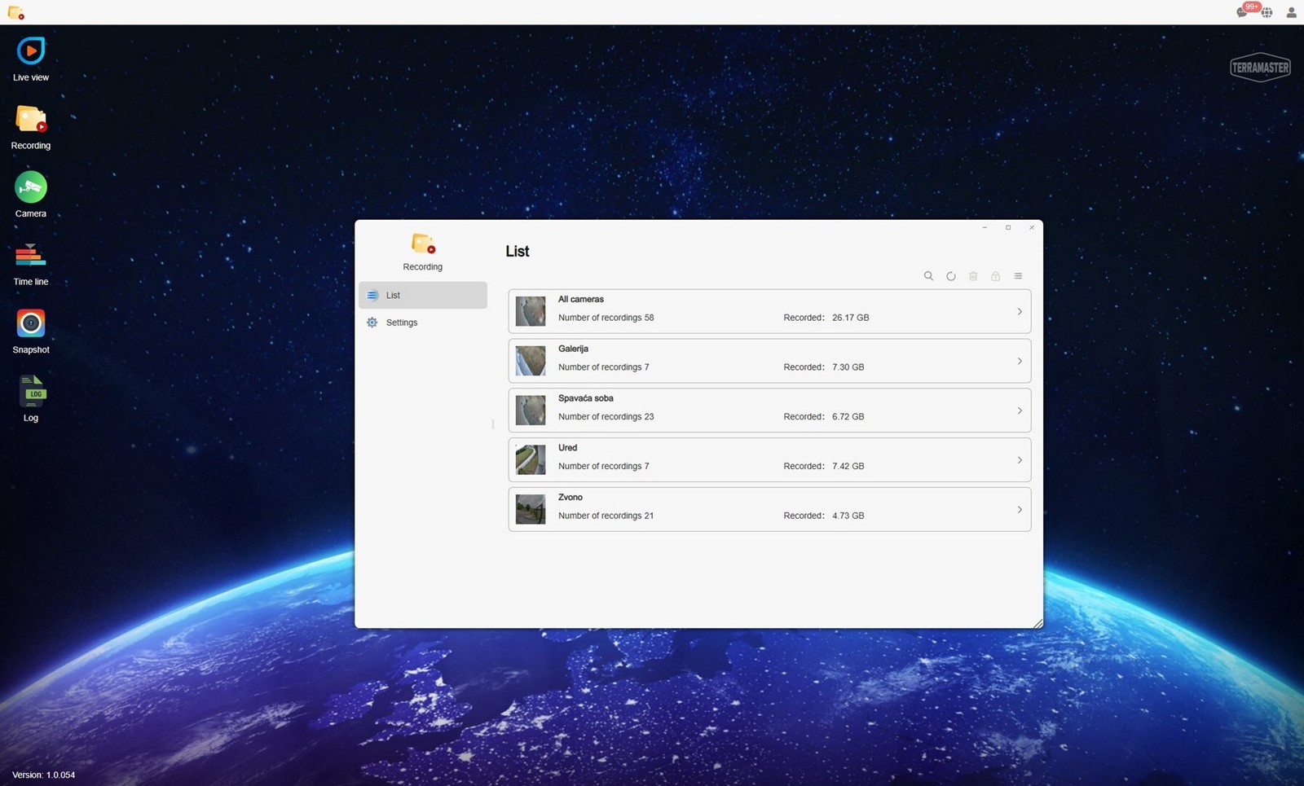
Task: Open the Live view desktop icon
Action: pos(31,51)
